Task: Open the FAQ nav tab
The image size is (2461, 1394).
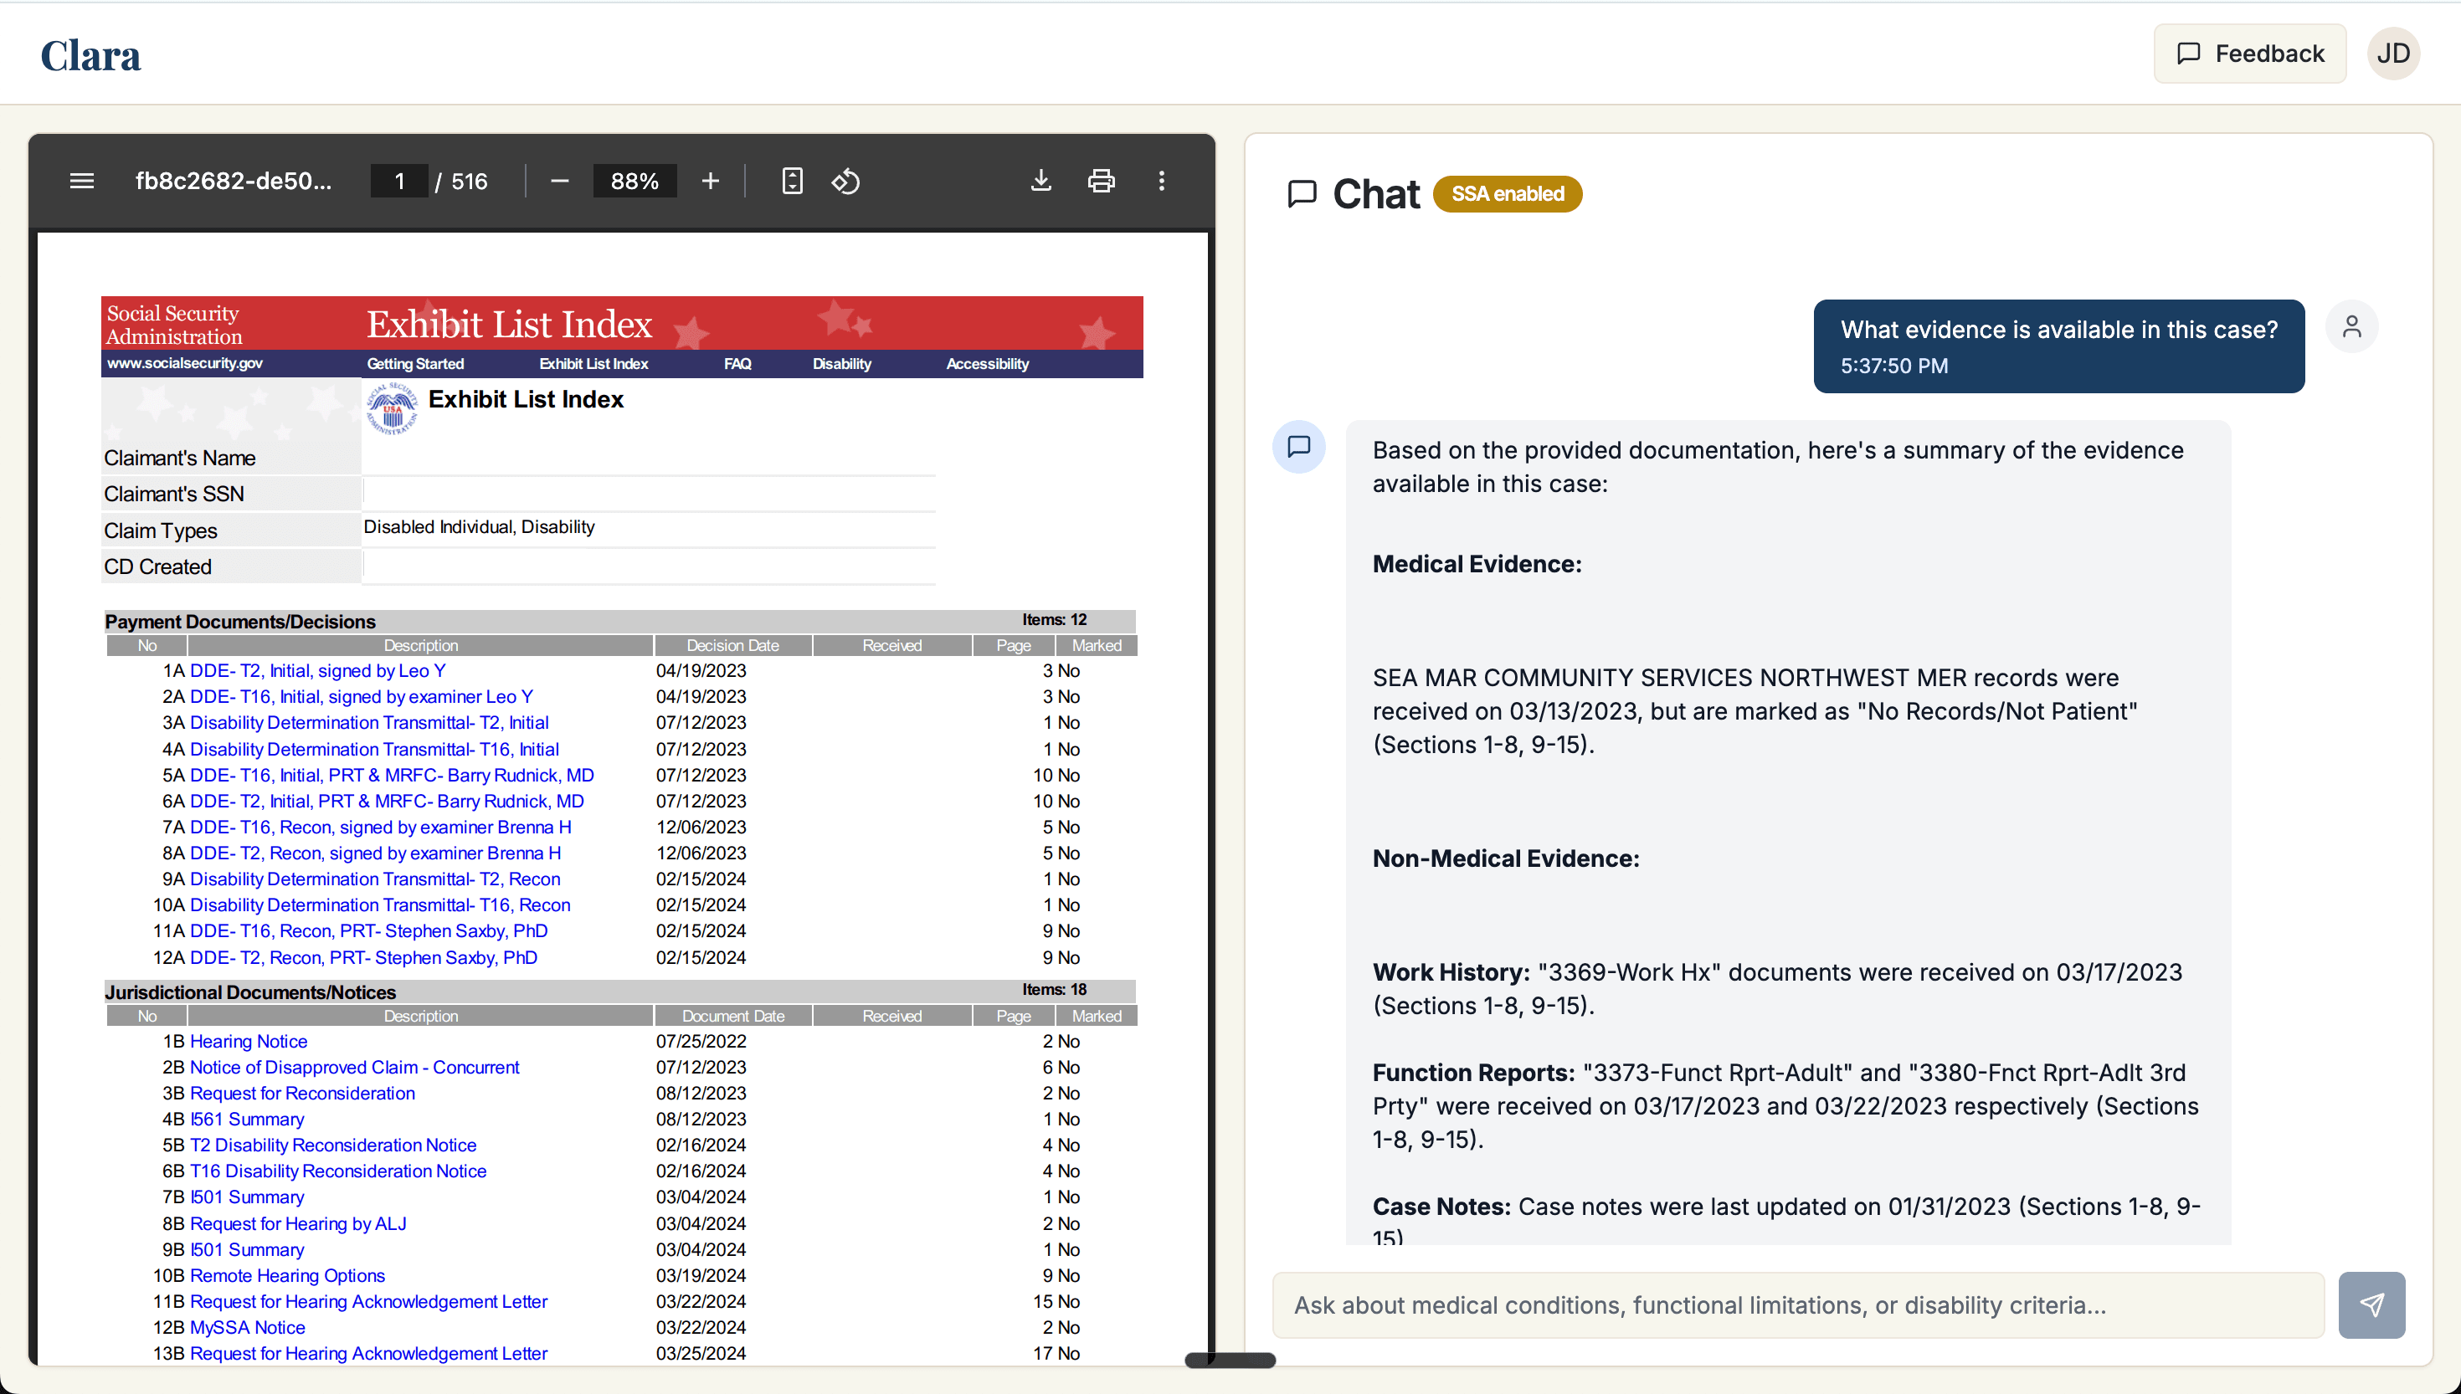Action: (737, 364)
